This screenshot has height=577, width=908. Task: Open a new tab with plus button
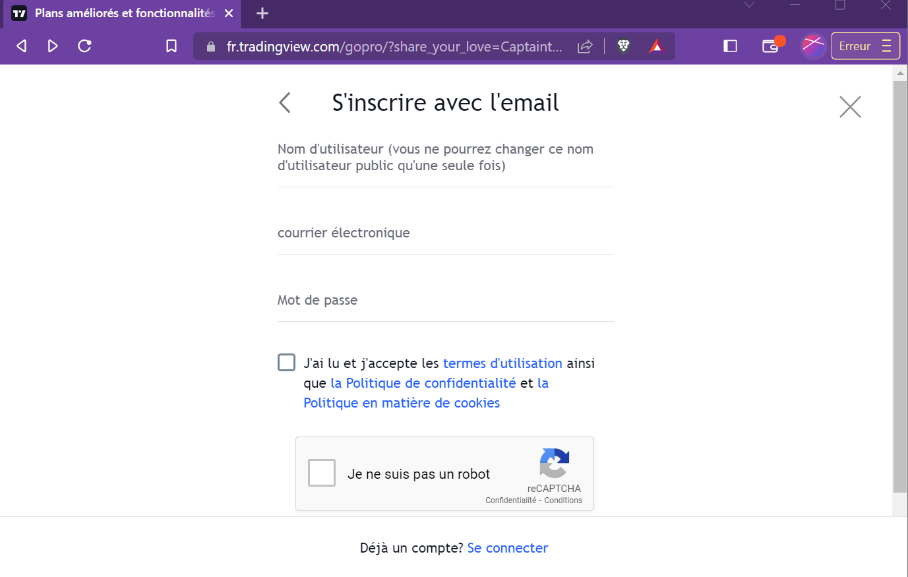tap(262, 13)
